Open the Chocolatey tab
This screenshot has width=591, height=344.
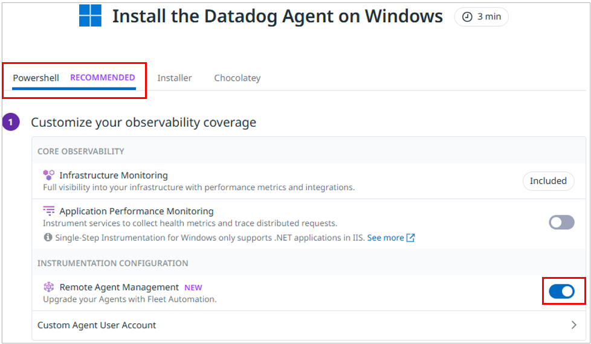click(237, 78)
